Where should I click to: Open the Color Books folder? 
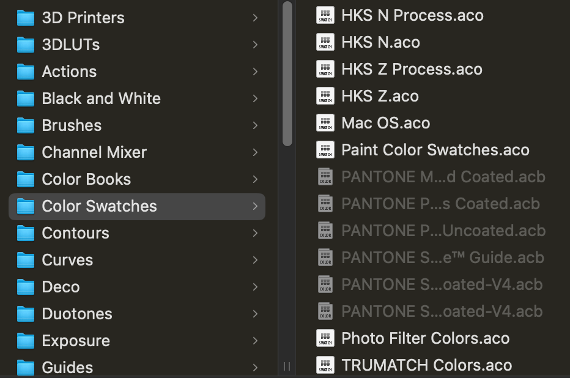tap(86, 179)
